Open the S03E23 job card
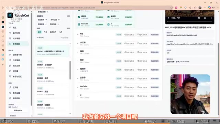The image size is (220, 124). coord(52,78)
